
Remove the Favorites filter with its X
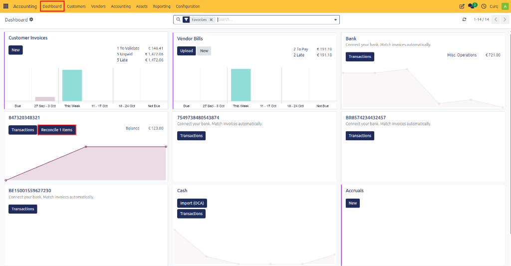click(x=211, y=19)
